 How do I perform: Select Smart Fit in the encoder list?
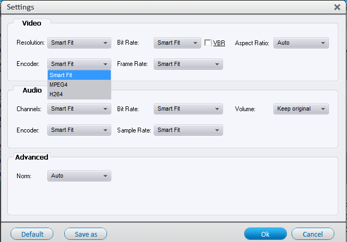(79, 76)
